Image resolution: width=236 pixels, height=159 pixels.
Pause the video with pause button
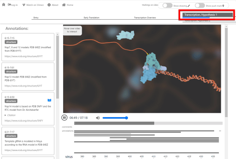[x=64, y=117]
